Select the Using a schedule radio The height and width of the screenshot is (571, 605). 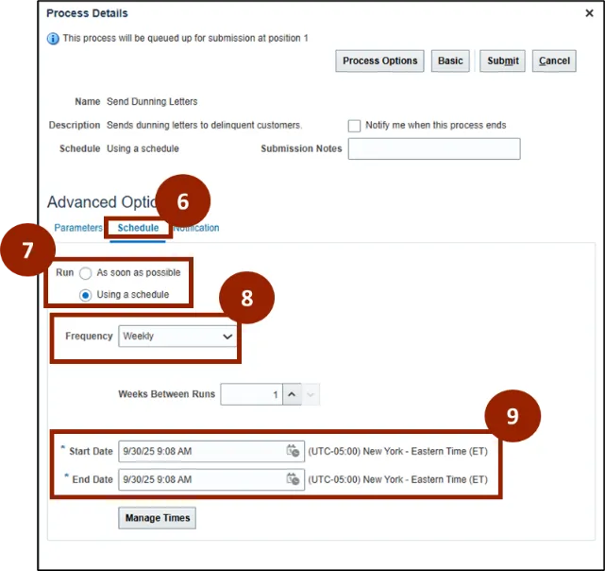tap(85, 295)
